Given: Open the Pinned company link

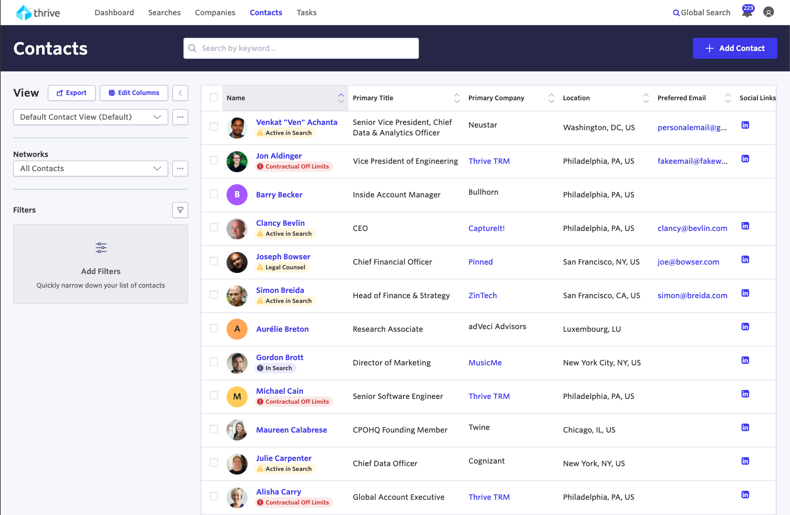Looking at the screenshot, I should coord(480,262).
